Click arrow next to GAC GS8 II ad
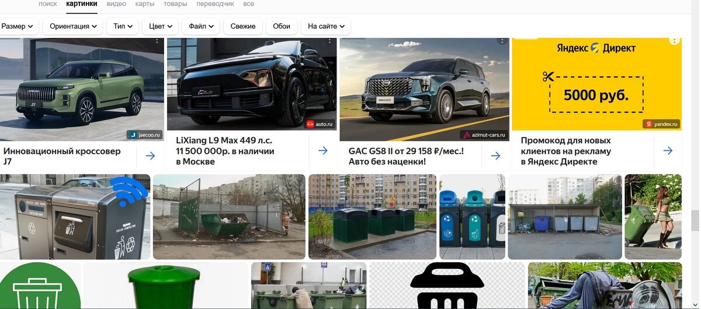The image size is (701, 309). coord(495,156)
